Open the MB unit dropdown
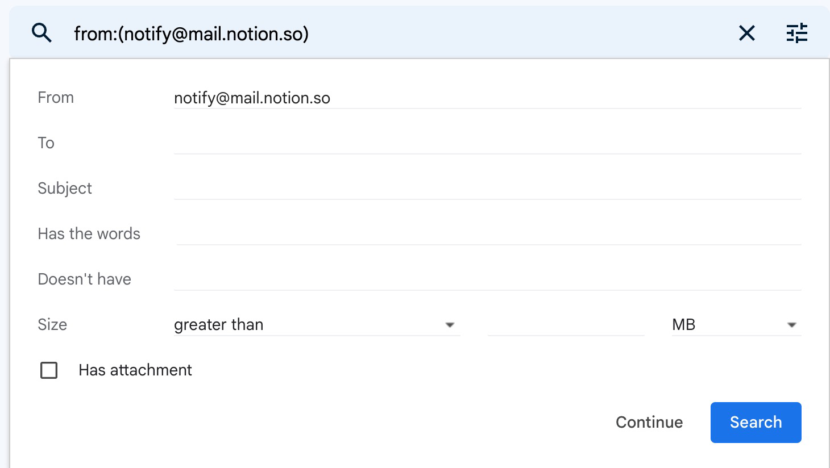Image resolution: width=830 pixels, height=468 pixels. click(x=736, y=325)
